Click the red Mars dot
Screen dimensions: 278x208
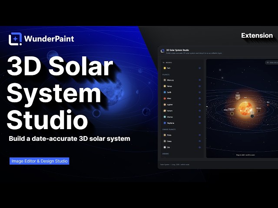click(165, 98)
